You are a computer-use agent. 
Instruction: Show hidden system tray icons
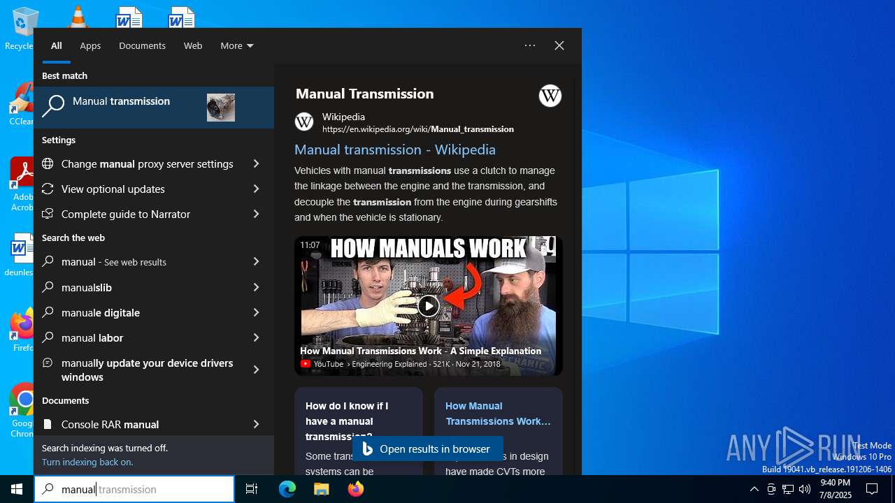pos(754,489)
